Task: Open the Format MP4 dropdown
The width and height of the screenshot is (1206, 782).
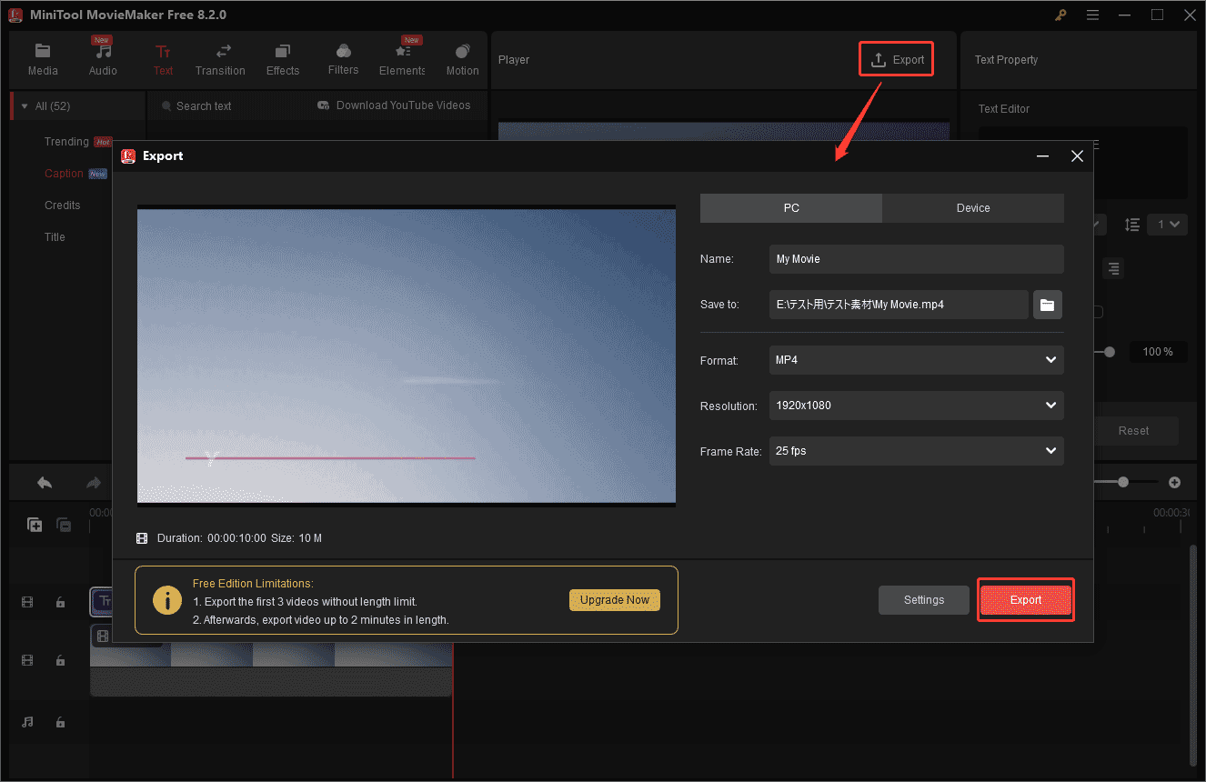Action: click(x=916, y=360)
